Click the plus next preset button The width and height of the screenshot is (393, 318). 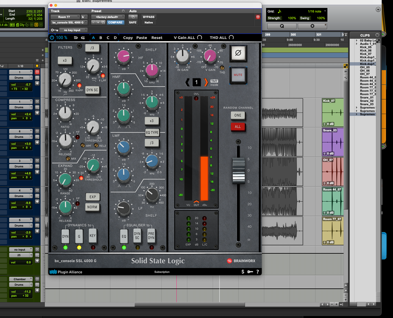(98, 23)
